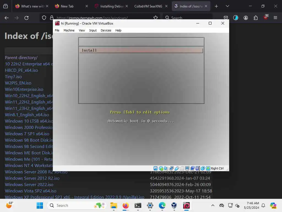Viewport: 282px width, 212px height.
Task: Open Firefox application hamburger menu
Action: [x=275, y=18]
